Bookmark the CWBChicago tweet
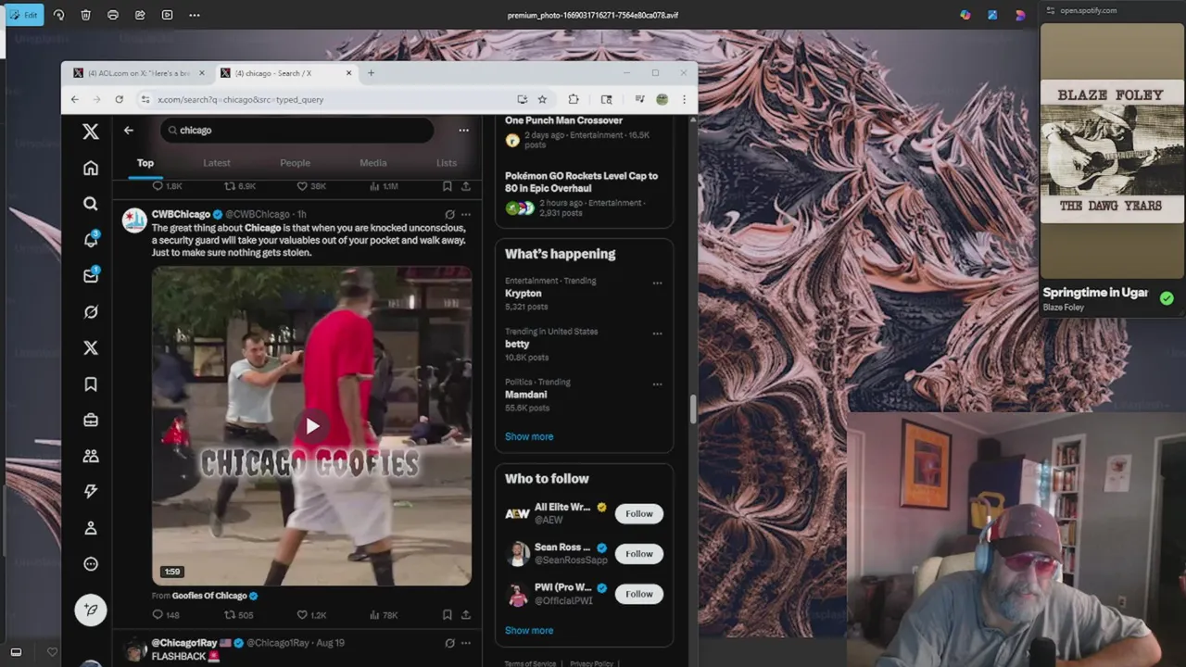The image size is (1186, 667). pyautogui.click(x=447, y=614)
